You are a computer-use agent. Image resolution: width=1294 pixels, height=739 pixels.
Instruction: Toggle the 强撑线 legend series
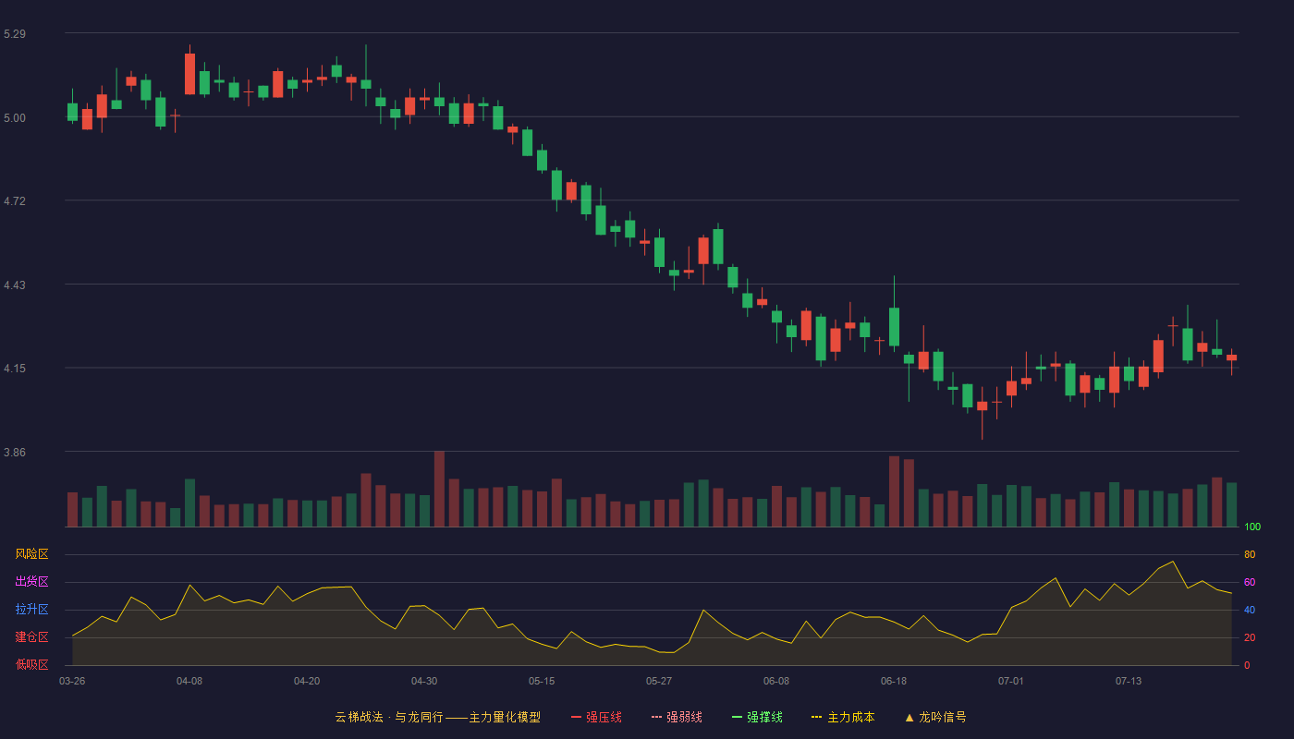click(x=758, y=717)
